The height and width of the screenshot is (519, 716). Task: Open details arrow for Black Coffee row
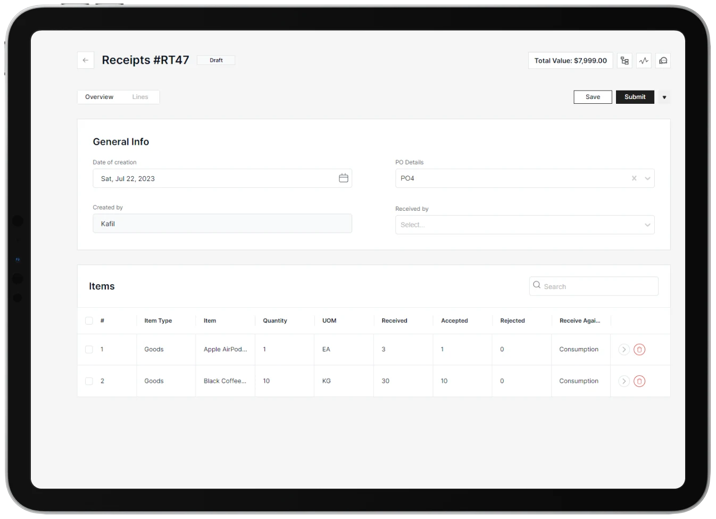pos(624,381)
